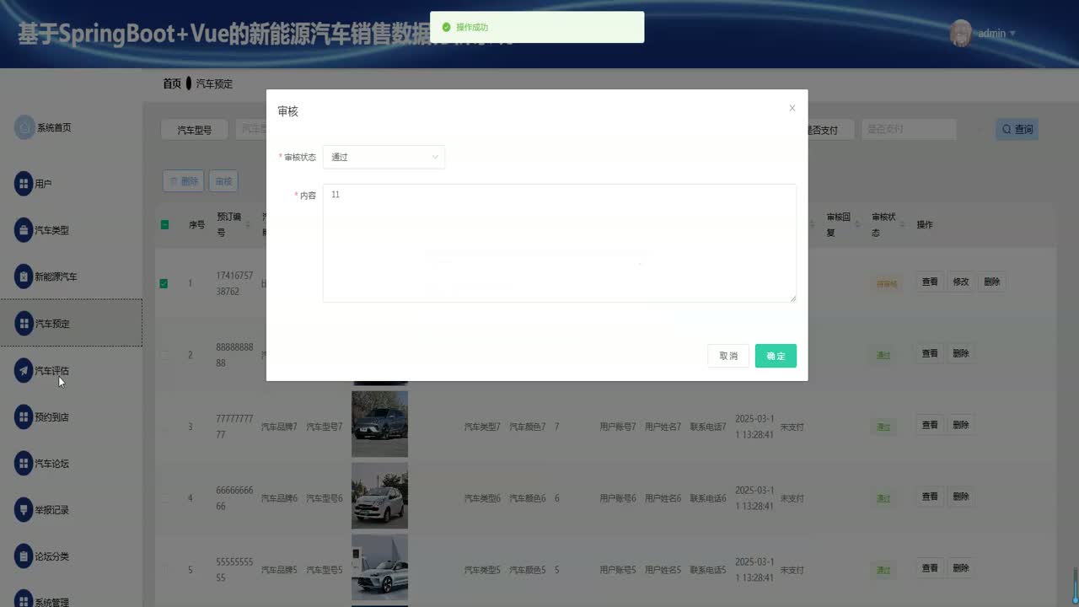Click the car thumbnail in row 3
Viewport: 1079px width, 607px height.
379,424
